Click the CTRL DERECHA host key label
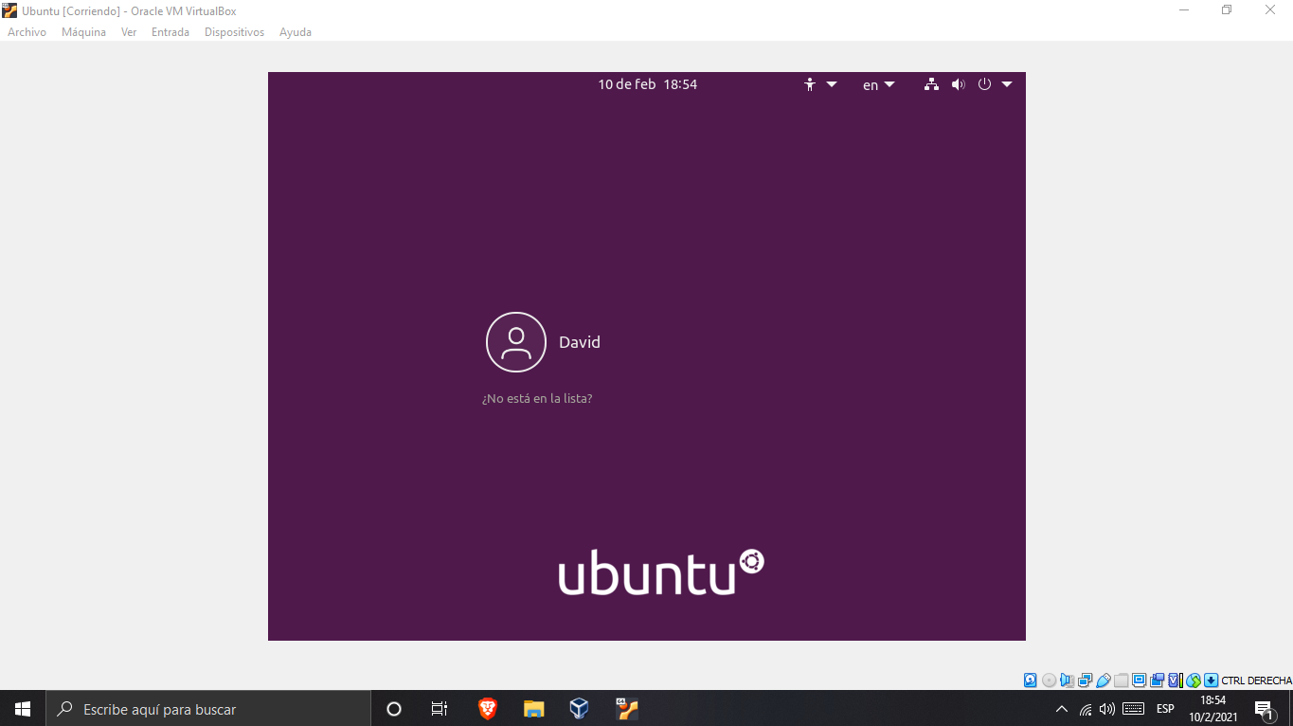The image size is (1293, 726). pos(1256,681)
